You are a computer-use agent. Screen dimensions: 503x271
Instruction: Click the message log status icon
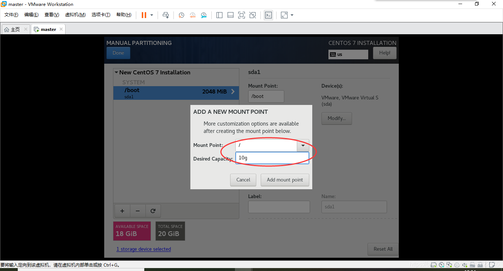pyautogui.click(x=492, y=265)
